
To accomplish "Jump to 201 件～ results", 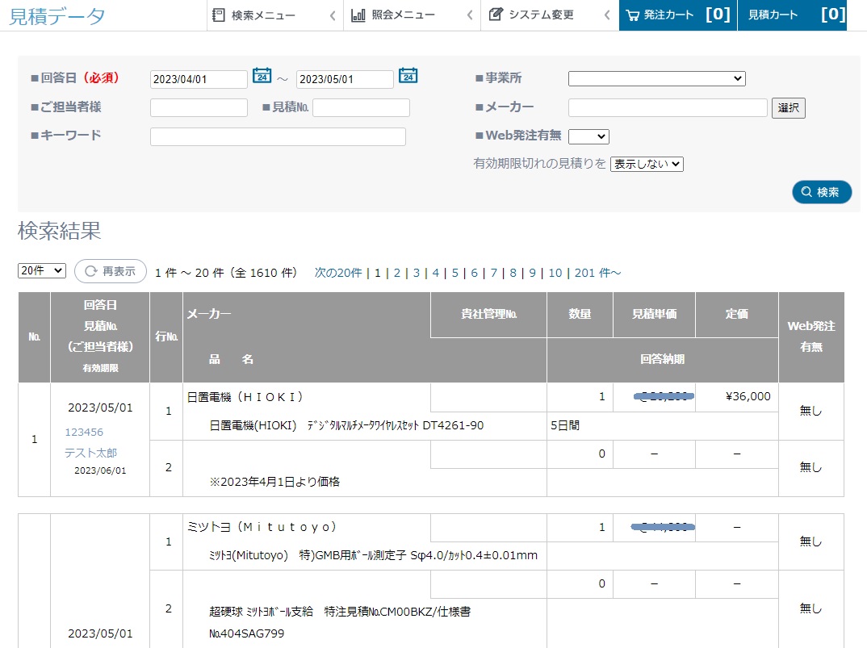I will pyautogui.click(x=597, y=273).
